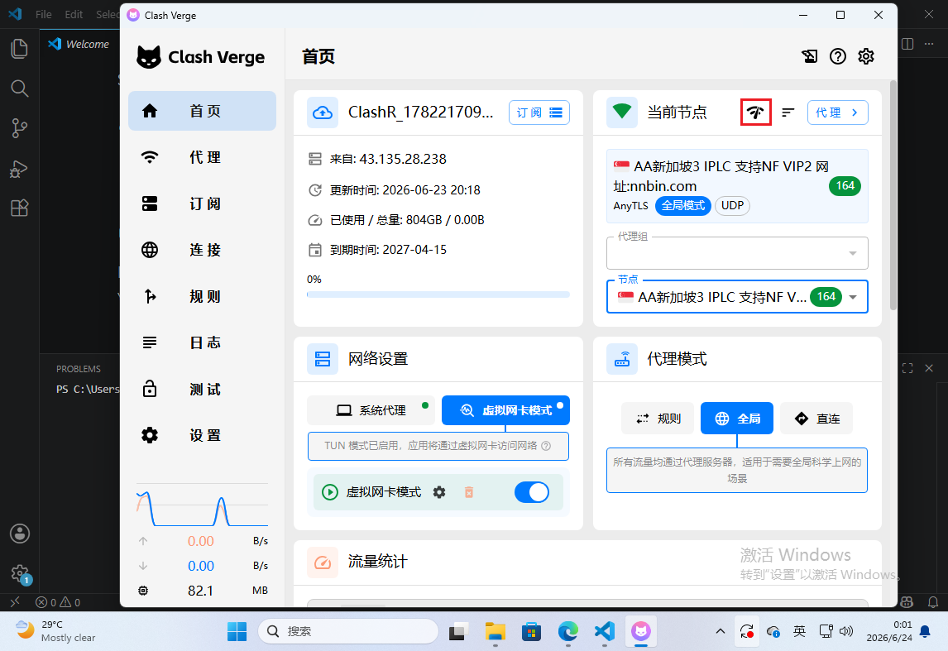Switch to Welcome tab in VS Code

[79, 44]
